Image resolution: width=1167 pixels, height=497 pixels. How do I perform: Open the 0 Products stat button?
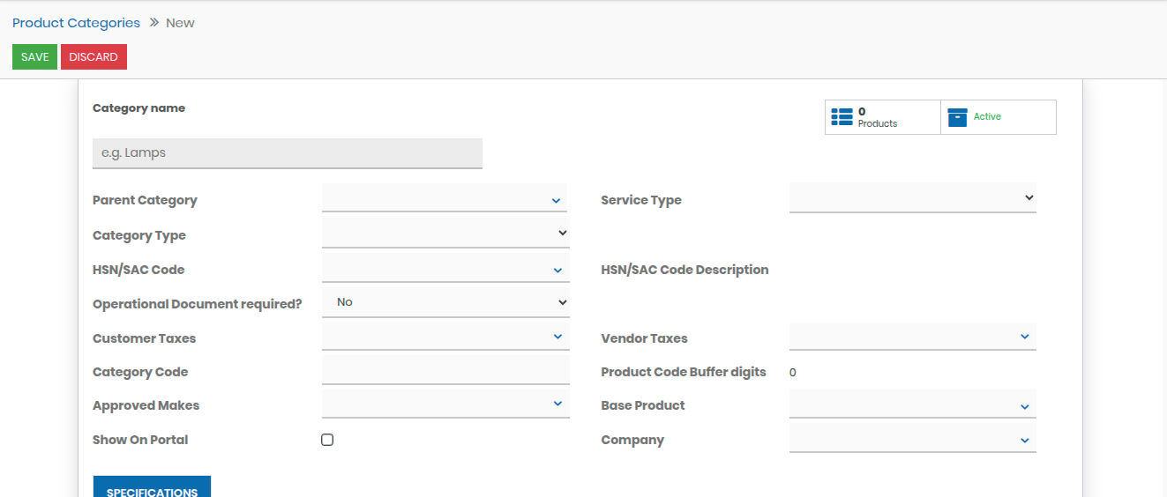[x=882, y=117]
